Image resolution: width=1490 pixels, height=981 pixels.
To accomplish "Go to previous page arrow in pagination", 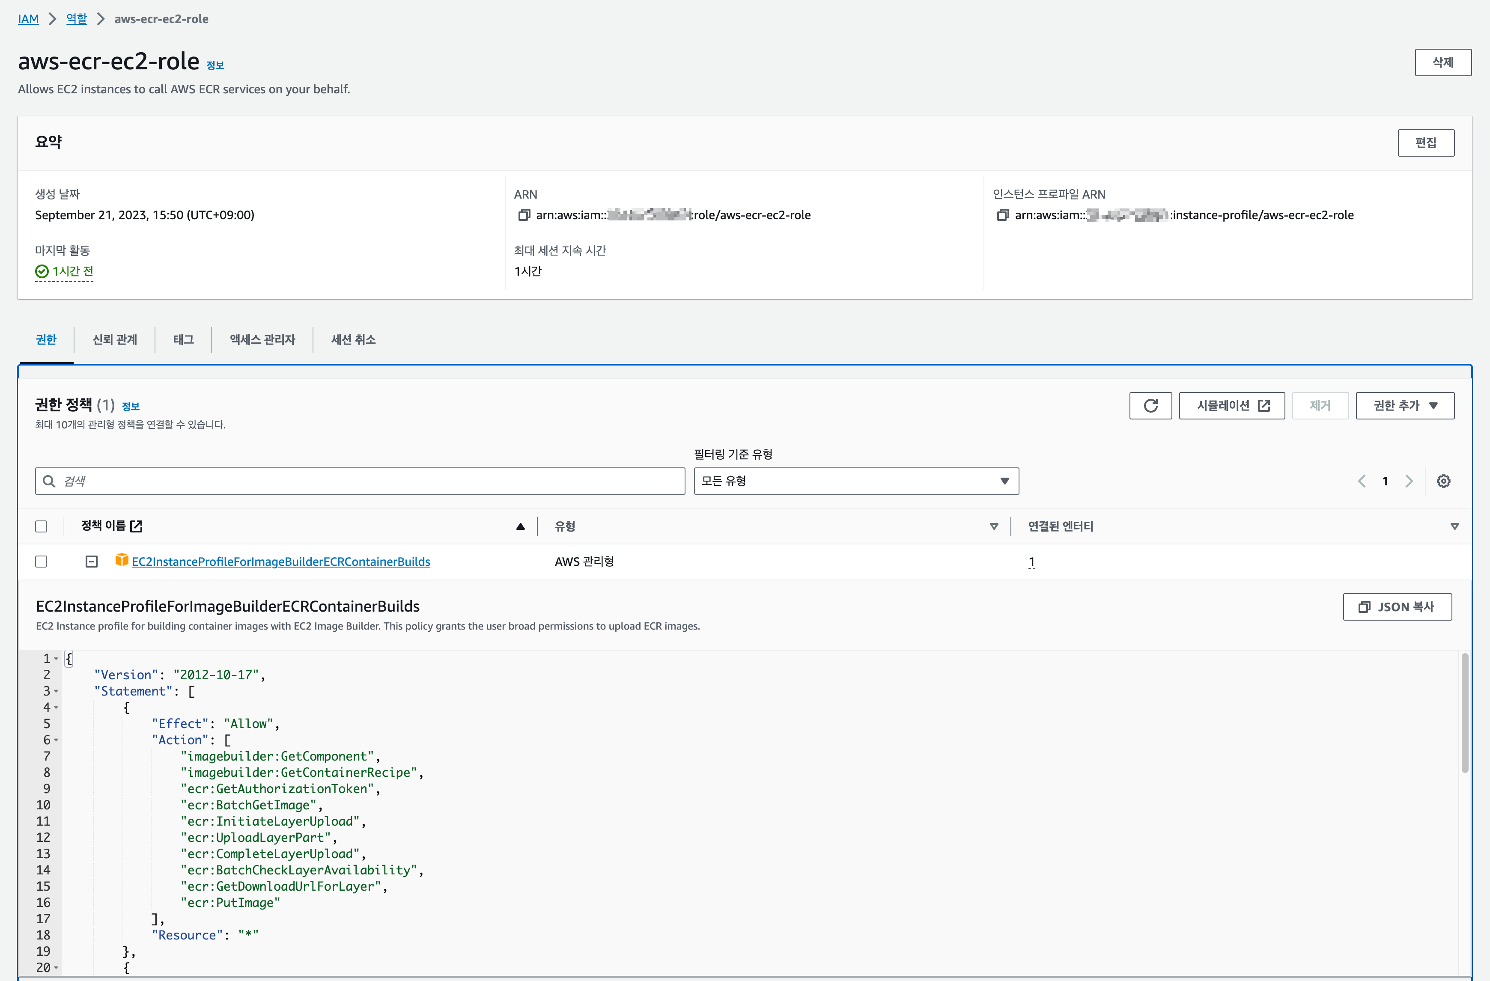I will [x=1362, y=481].
